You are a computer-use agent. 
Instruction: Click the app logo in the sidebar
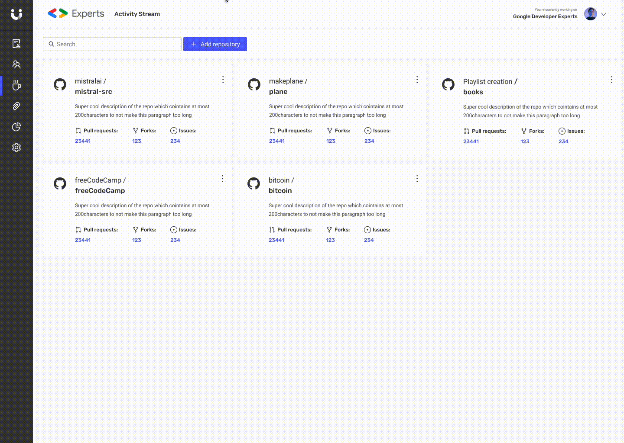pos(16,14)
